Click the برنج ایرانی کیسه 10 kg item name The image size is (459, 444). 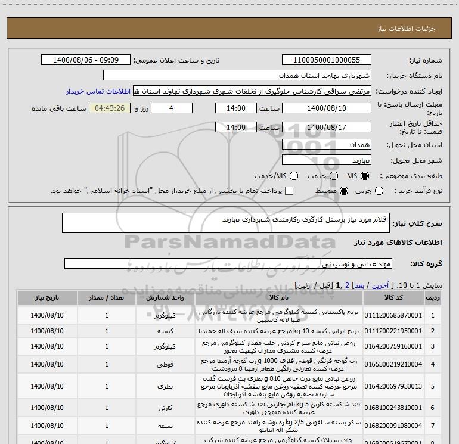pyautogui.click(x=279, y=331)
